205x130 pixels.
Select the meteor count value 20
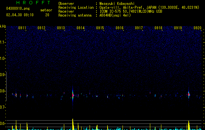coord(47,15)
